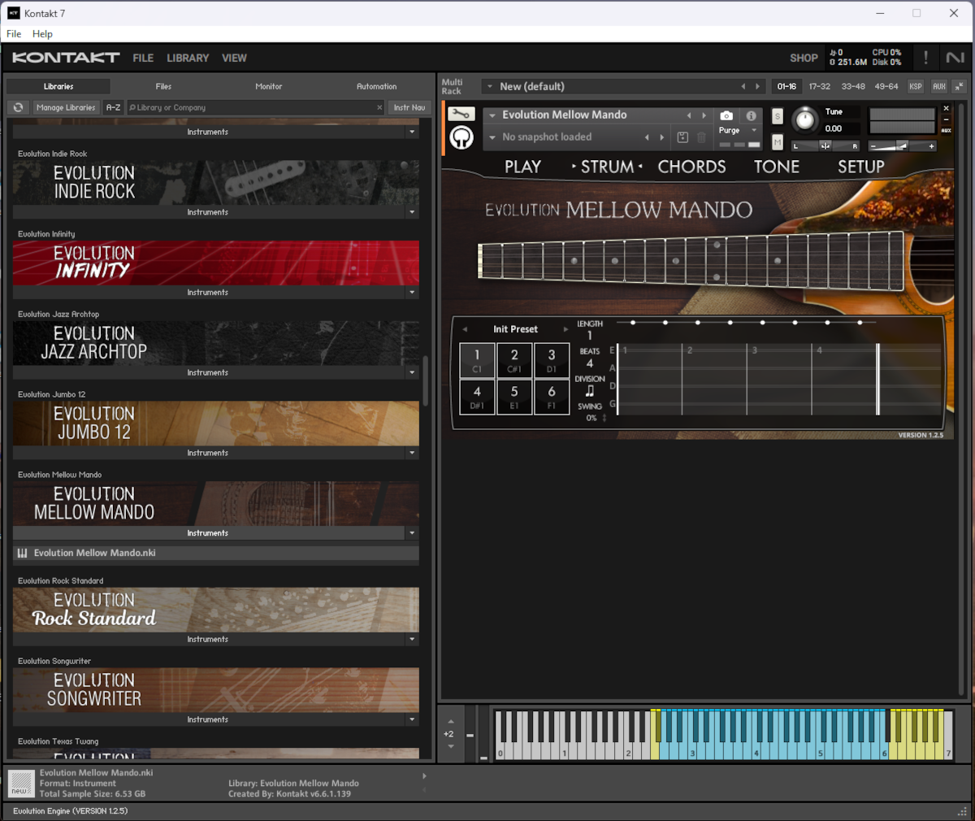Clear the library search with the X icon
Screen dimensions: 975x821
[x=379, y=107]
